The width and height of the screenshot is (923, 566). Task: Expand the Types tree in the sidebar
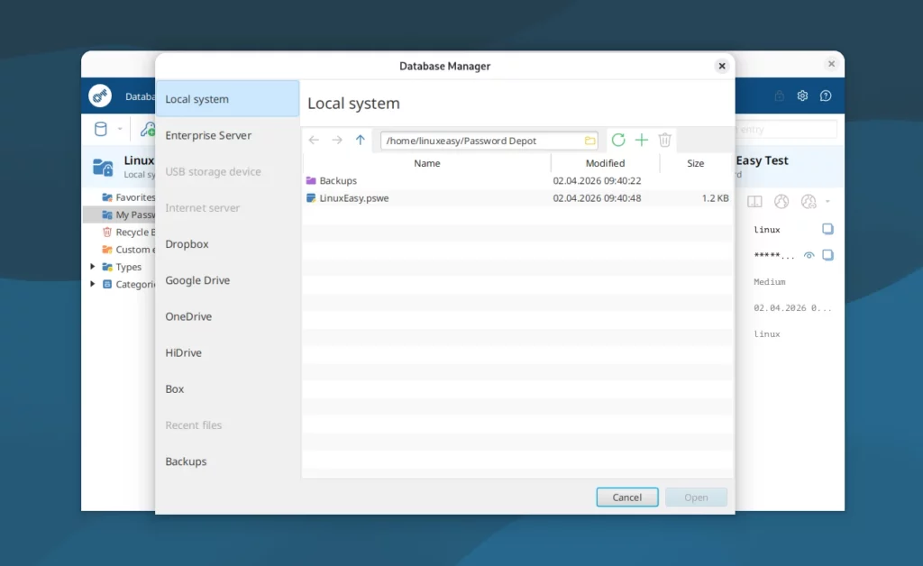pos(91,267)
